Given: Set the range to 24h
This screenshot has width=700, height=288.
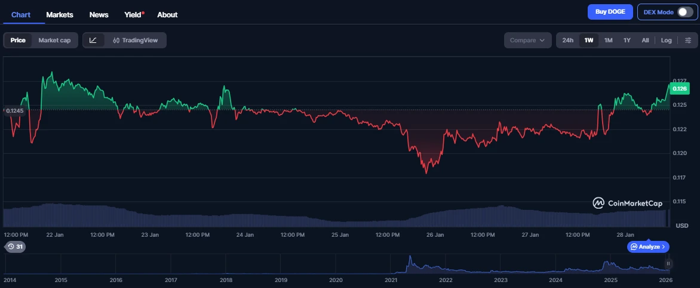Looking at the screenshot, I should [567, 40].
